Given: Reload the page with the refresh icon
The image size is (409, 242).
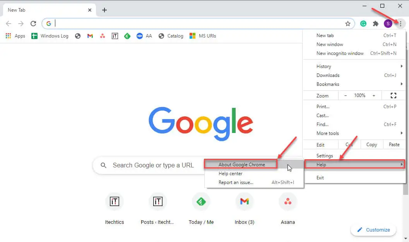Looking at the screenshot, I should point(33,24).
